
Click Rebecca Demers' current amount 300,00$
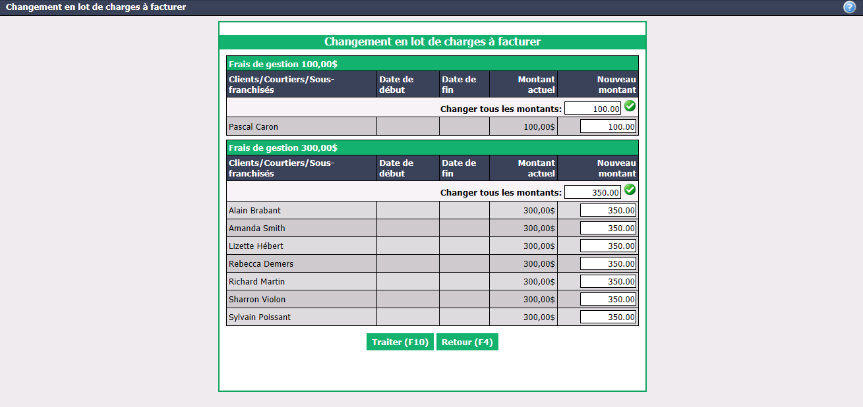pos(539,263)
